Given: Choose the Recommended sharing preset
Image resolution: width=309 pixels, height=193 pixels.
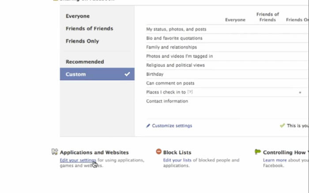Looking at the screenshot, I should [x=85, y=62].
